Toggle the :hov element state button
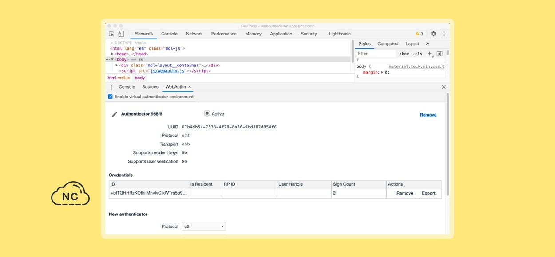This screenshot has height=257, width=555. click(404, 54)
